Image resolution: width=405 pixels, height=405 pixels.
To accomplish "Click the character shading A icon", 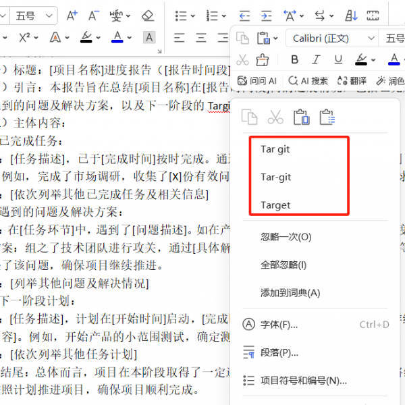I will pyautogui.click(x=148, y=37).
